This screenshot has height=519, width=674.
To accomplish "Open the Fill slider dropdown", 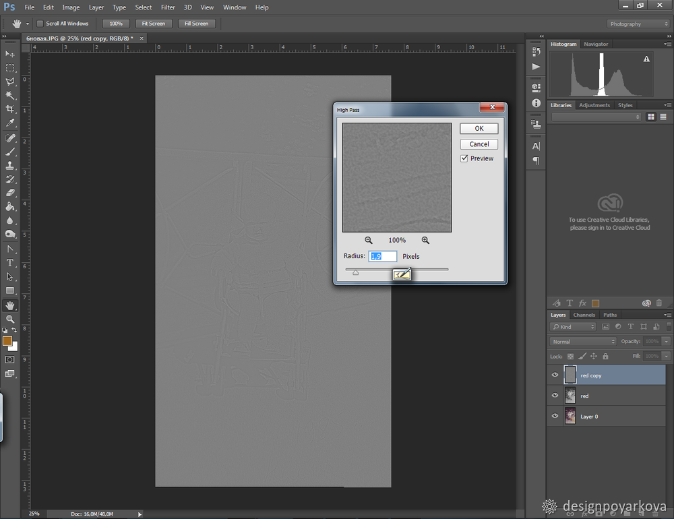I will 667,356.
